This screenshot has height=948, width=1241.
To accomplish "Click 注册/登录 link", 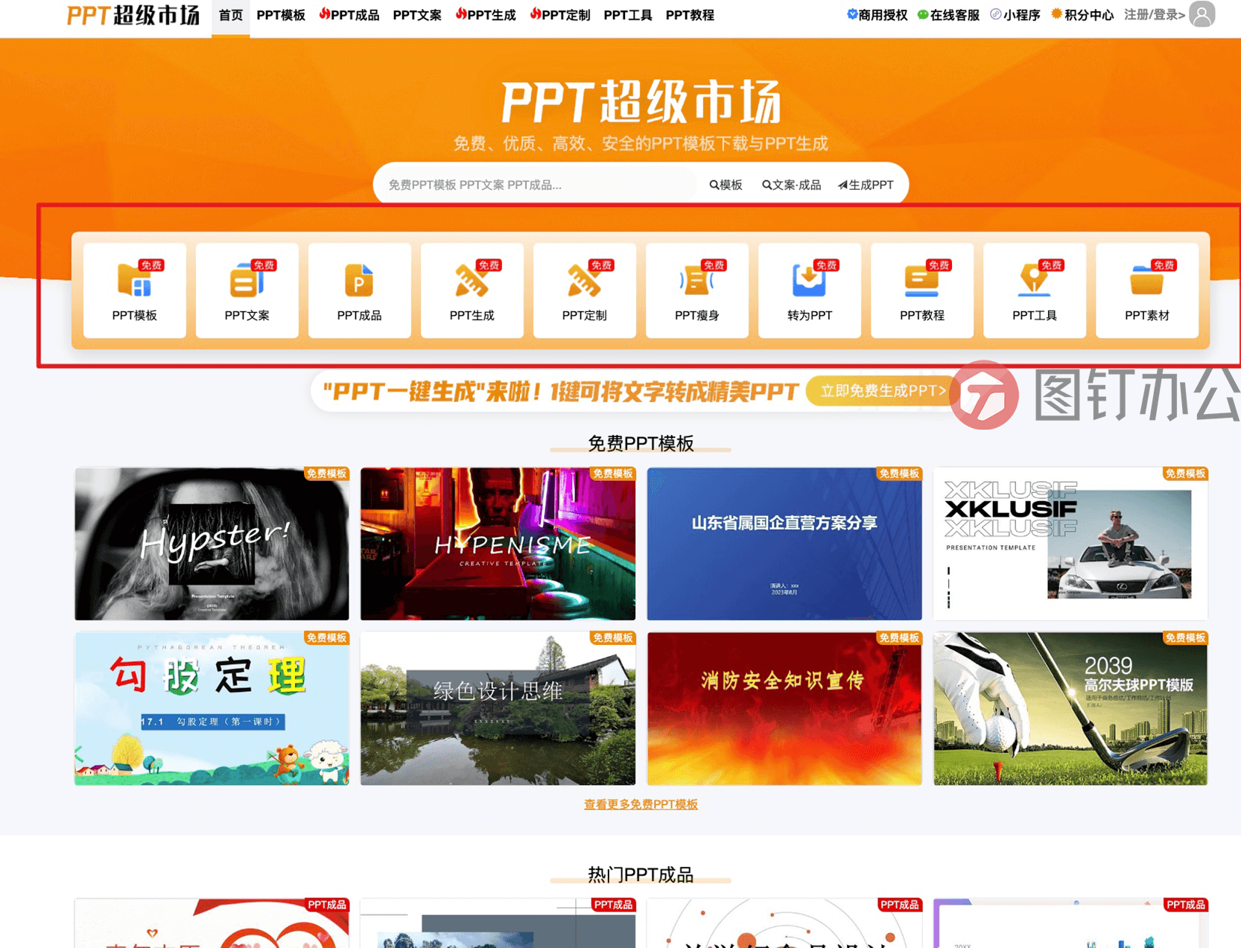I will pyautogui.click(x=1154, y=15).
